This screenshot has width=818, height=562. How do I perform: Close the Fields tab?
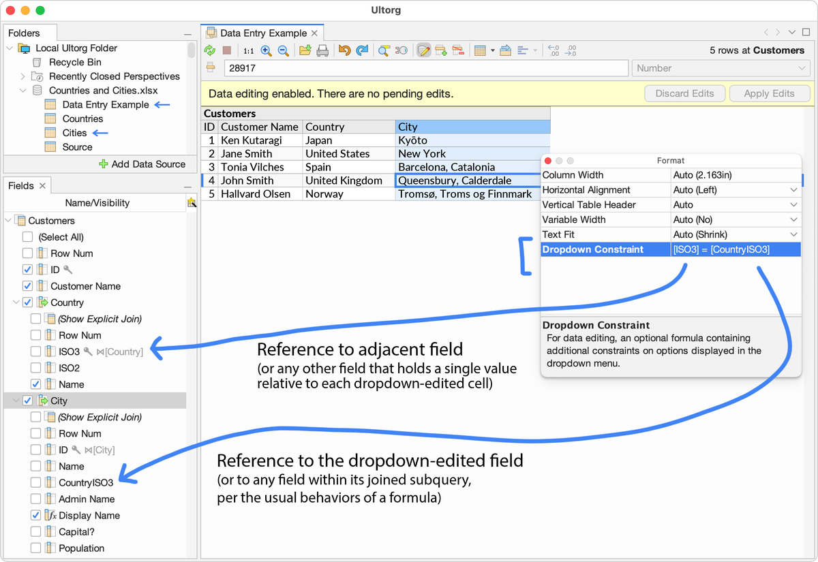click(42, 186)
